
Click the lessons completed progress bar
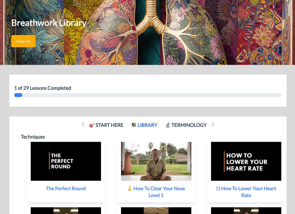tap(148, 95)
